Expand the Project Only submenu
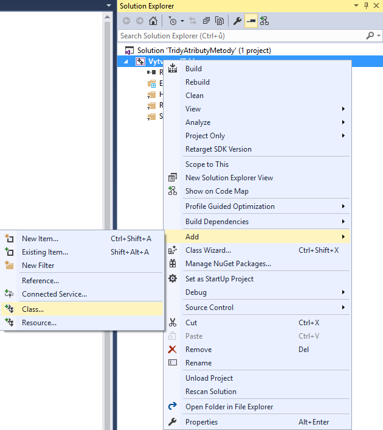The image size is (383, 430). 257,136
